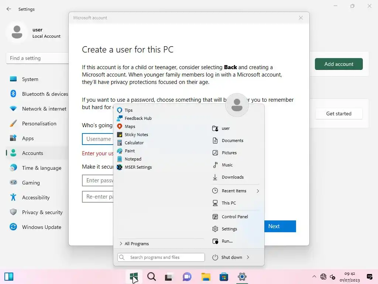Open Windows Update settings

click(x=38, y=227)
